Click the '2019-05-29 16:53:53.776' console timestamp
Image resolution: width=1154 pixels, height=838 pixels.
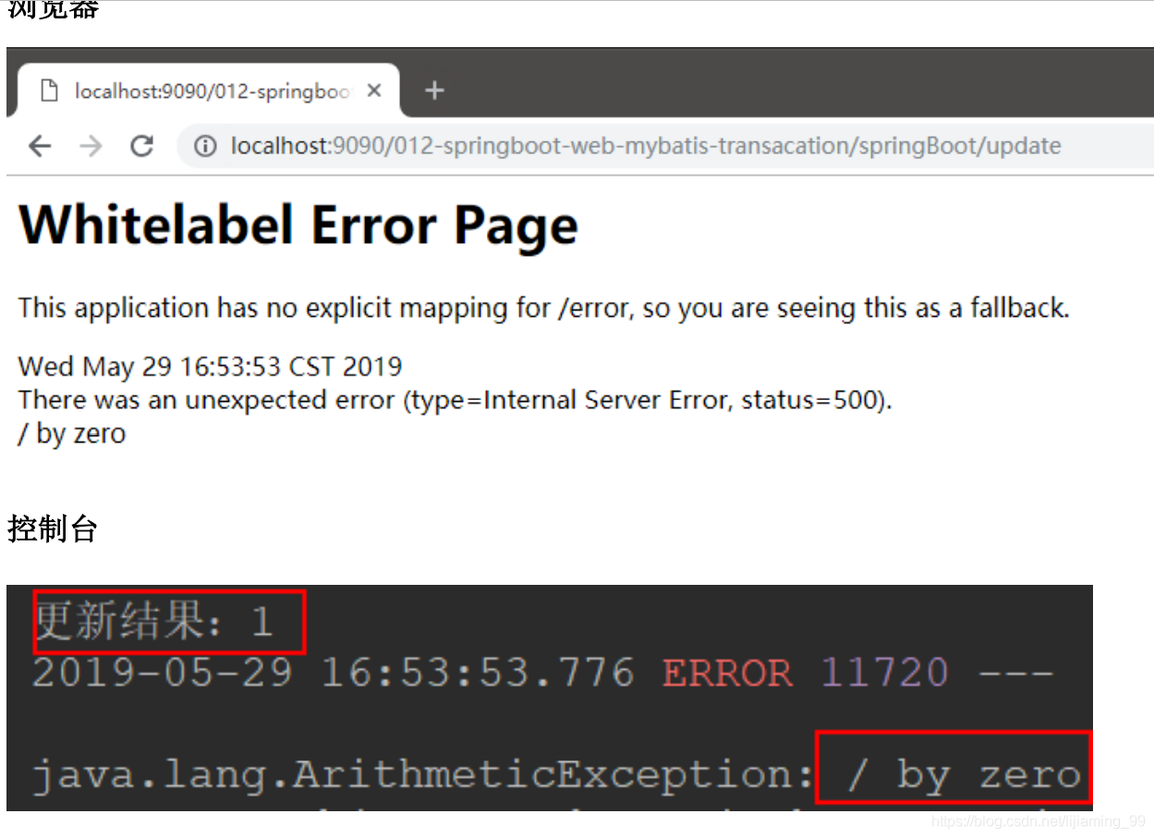[334, 673]
